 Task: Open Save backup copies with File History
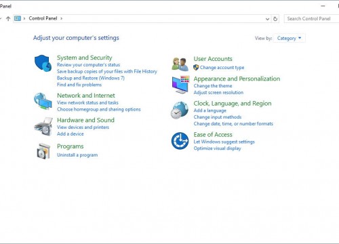tap(107, 71)
